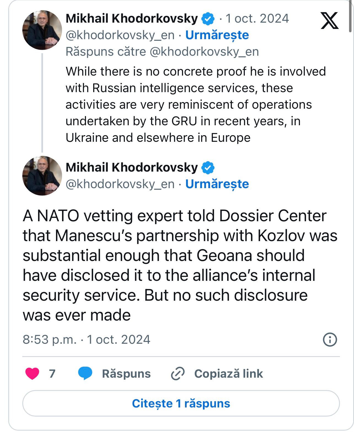354x432 pixels.
Task: Open 'Mikhail Khodorkovsky' name in top tweet
Action: click(132, 19)
